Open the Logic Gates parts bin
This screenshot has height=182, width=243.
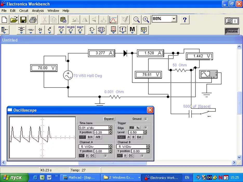(92, 30)
